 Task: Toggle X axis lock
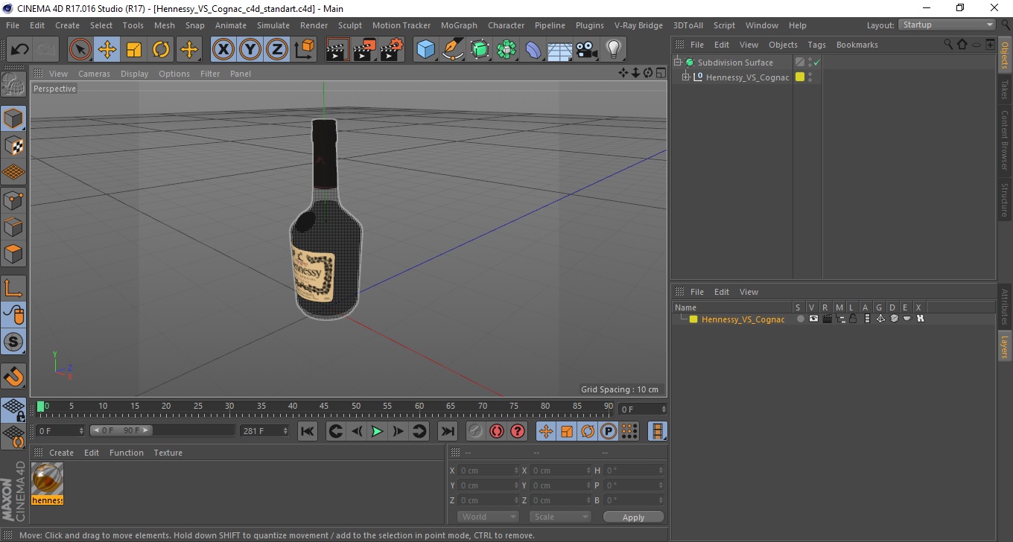pyautogui.click(x=223, y=50)
